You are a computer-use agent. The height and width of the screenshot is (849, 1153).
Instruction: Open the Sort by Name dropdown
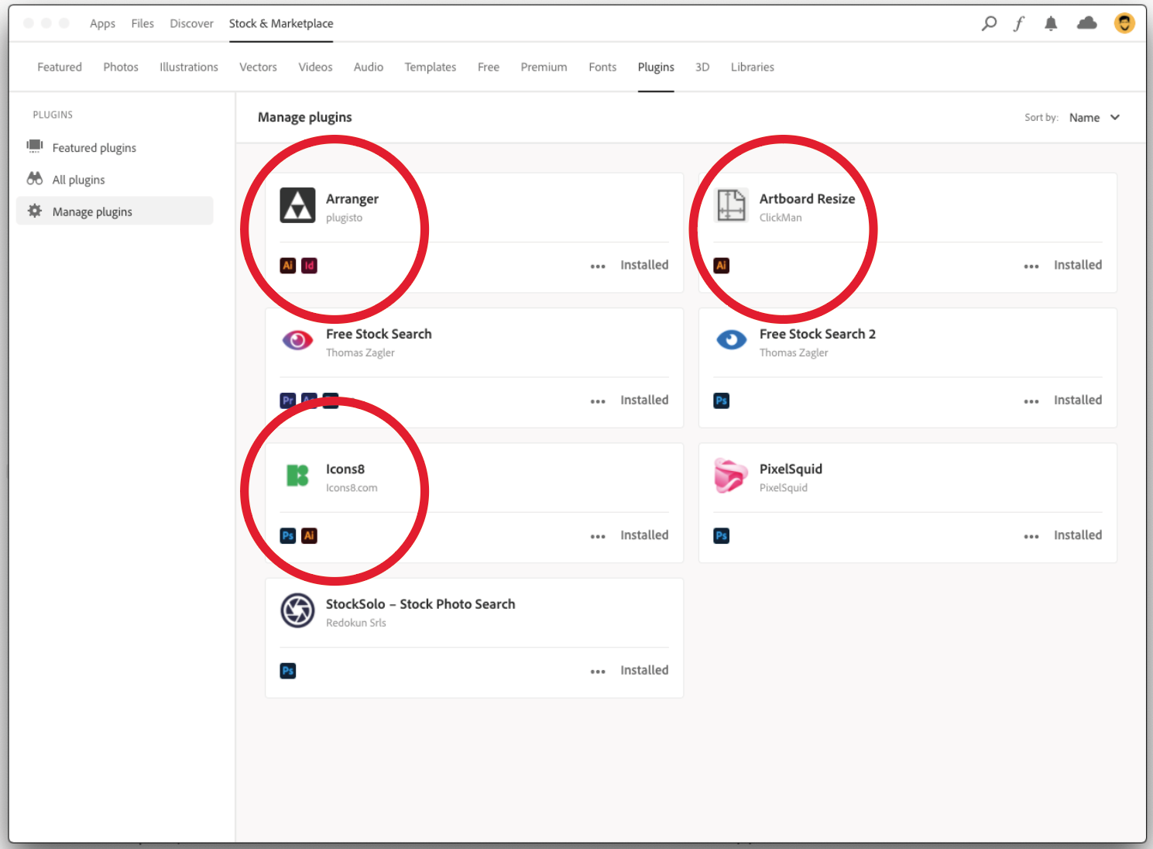point(1094,118)
